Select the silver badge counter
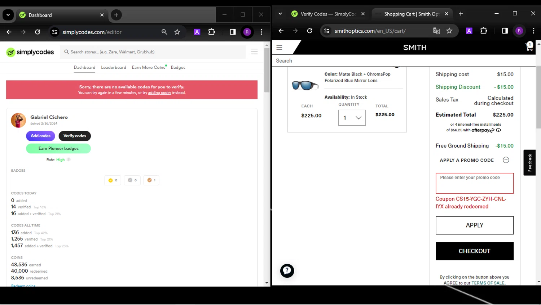Image resolution: width=541 pixels, height=305 pixels. pyautogui.click(x=132, y=180)
